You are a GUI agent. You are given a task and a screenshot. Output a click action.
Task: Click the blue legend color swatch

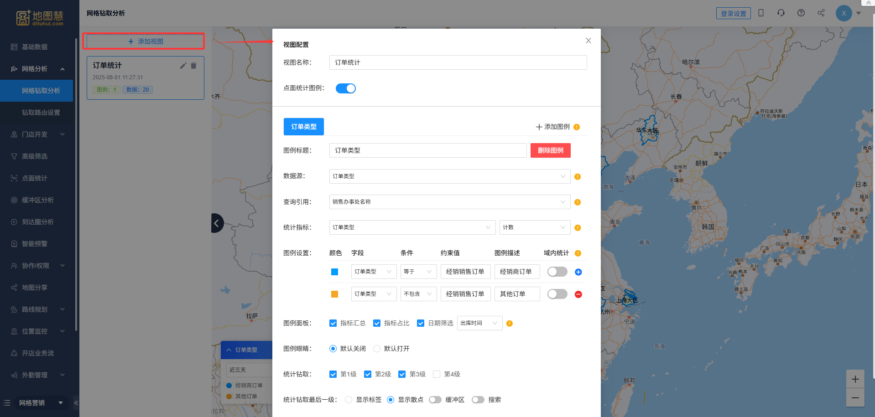(x=334, y=272)
